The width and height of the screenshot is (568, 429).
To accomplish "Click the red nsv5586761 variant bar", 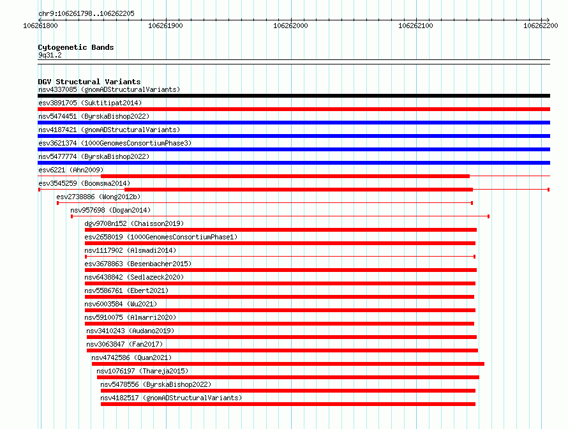I will tap(280, 297).
